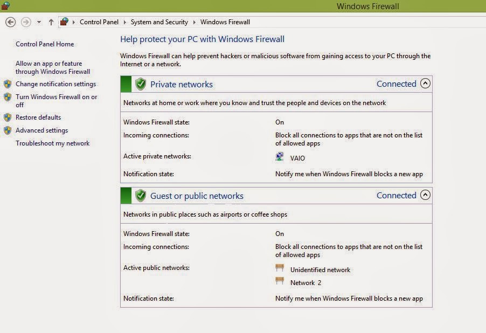
Task: Click public networks airports description text
Action: click(205, 214)
